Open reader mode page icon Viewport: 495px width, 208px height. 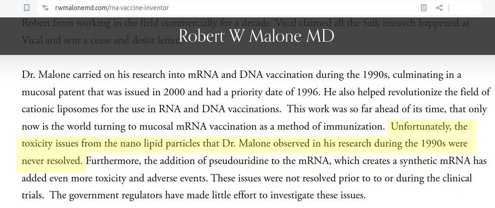pos(424,8)
